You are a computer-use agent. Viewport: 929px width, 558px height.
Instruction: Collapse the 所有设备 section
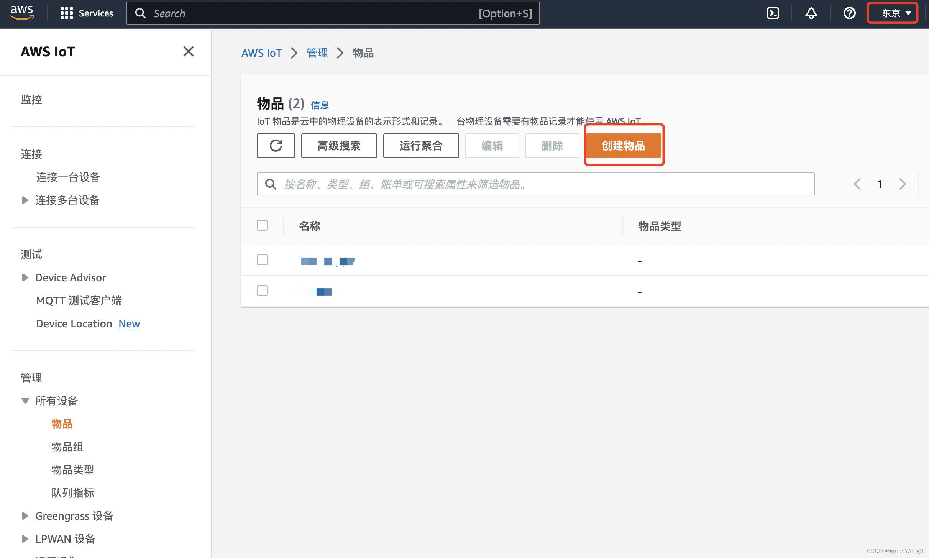(x=25, y=401)
